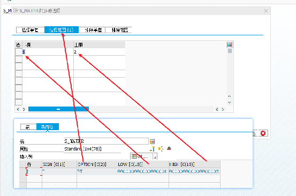Click left-end scroll-left arrow of grid
Image resolution: width=296 pixels, height=196 pixels.
[x=18, y=109]
